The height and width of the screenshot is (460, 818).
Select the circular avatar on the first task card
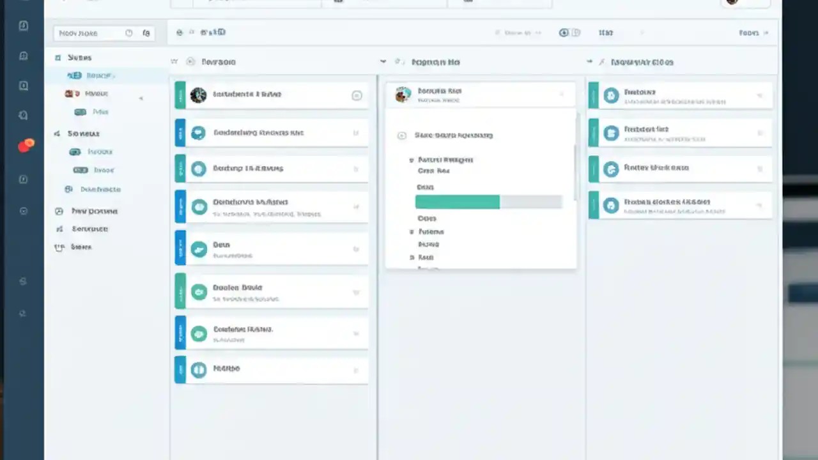click(x=198, y=95)
